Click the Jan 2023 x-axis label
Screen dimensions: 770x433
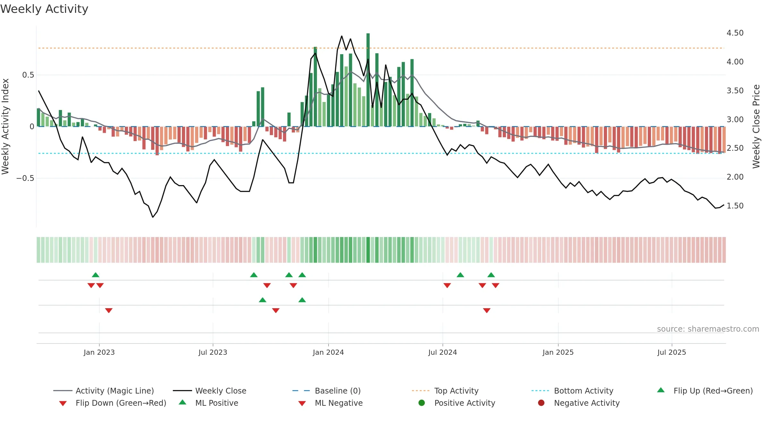pyautogui.click(x=99, y=352)
